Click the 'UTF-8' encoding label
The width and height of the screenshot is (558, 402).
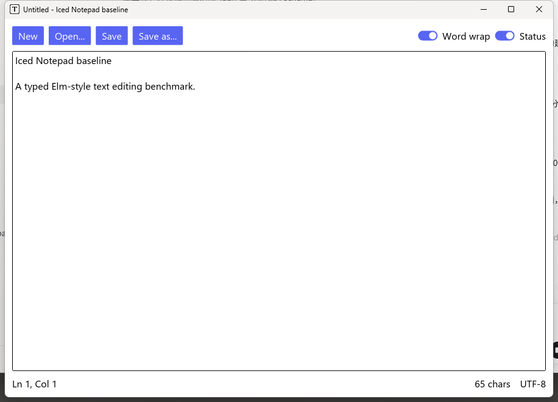click(533, 384)
